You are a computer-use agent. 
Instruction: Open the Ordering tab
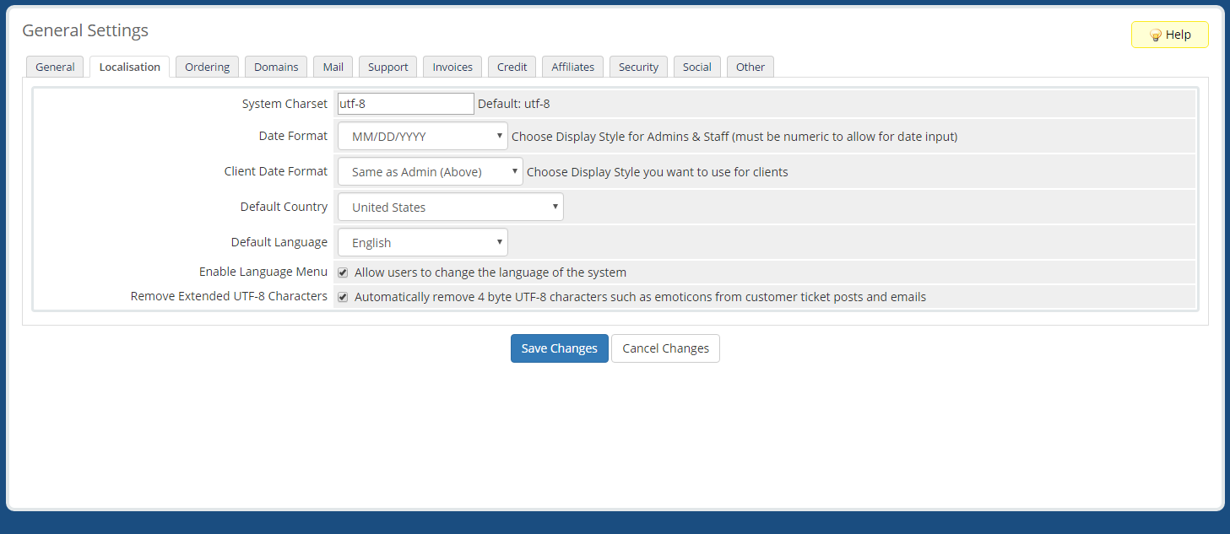(x=207, y=67)
